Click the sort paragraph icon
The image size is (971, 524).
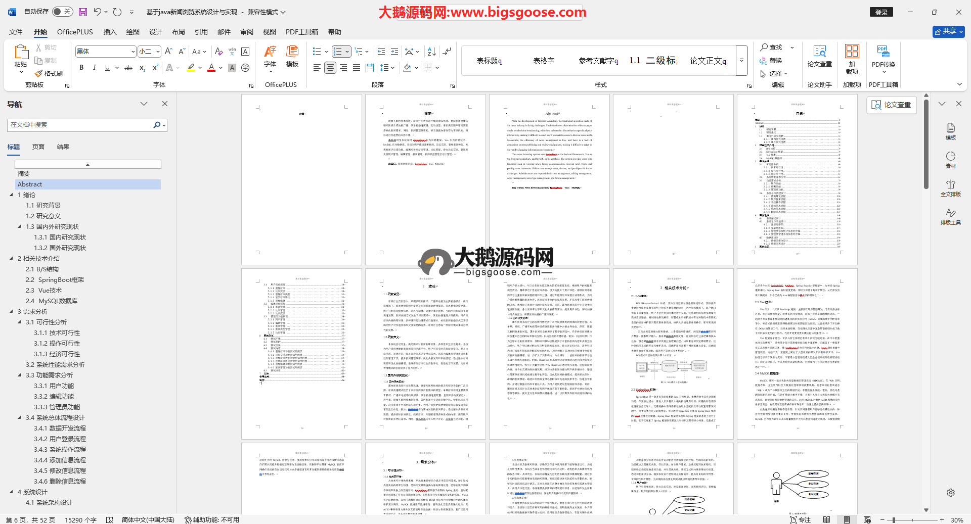point(431,52)
